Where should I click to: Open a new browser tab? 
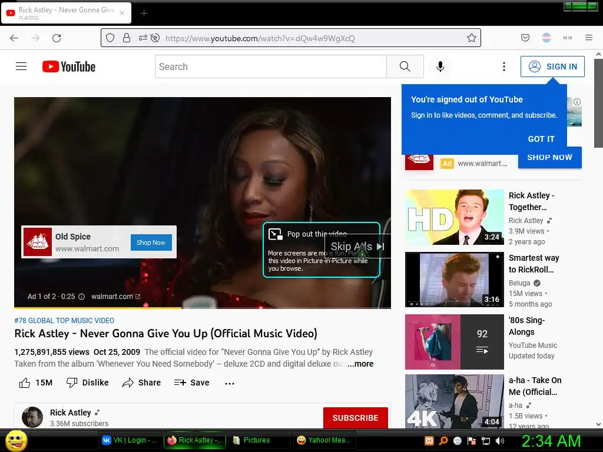pyautogui.click(x=144, y=14)
